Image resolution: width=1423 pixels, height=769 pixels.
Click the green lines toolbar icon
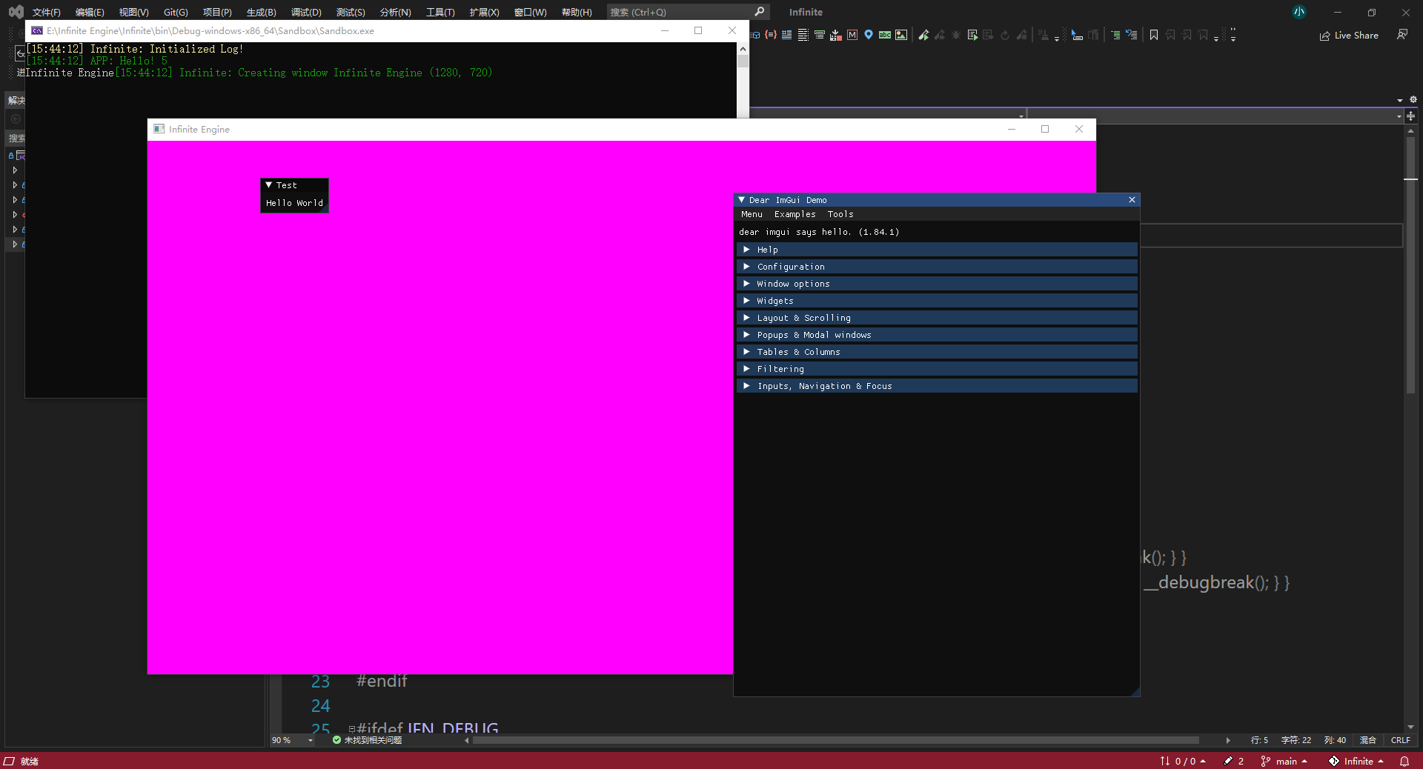pos(819,35)
